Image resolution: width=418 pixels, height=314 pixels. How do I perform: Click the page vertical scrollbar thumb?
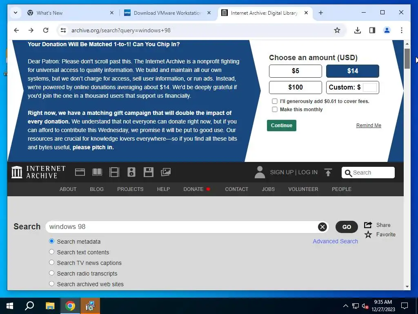407,59
